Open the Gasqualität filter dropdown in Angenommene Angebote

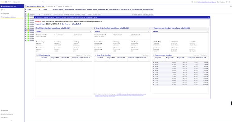click(x=164, y=60)
